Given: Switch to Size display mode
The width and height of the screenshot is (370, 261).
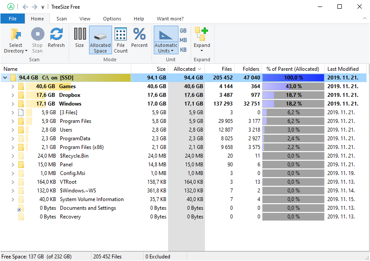Looking at the screenshot, I should 79,38.
